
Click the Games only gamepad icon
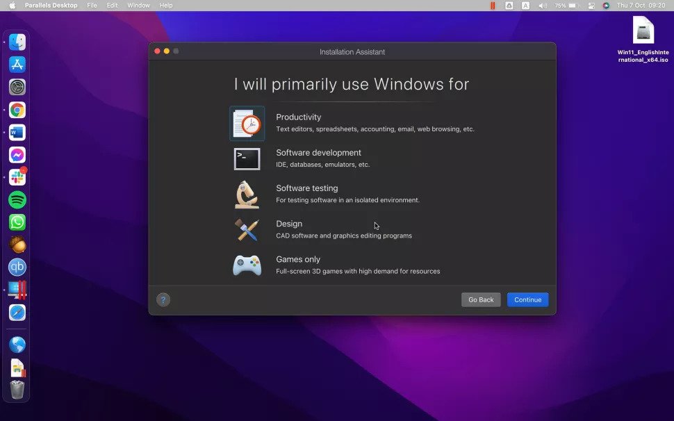[x=247, y=265]
